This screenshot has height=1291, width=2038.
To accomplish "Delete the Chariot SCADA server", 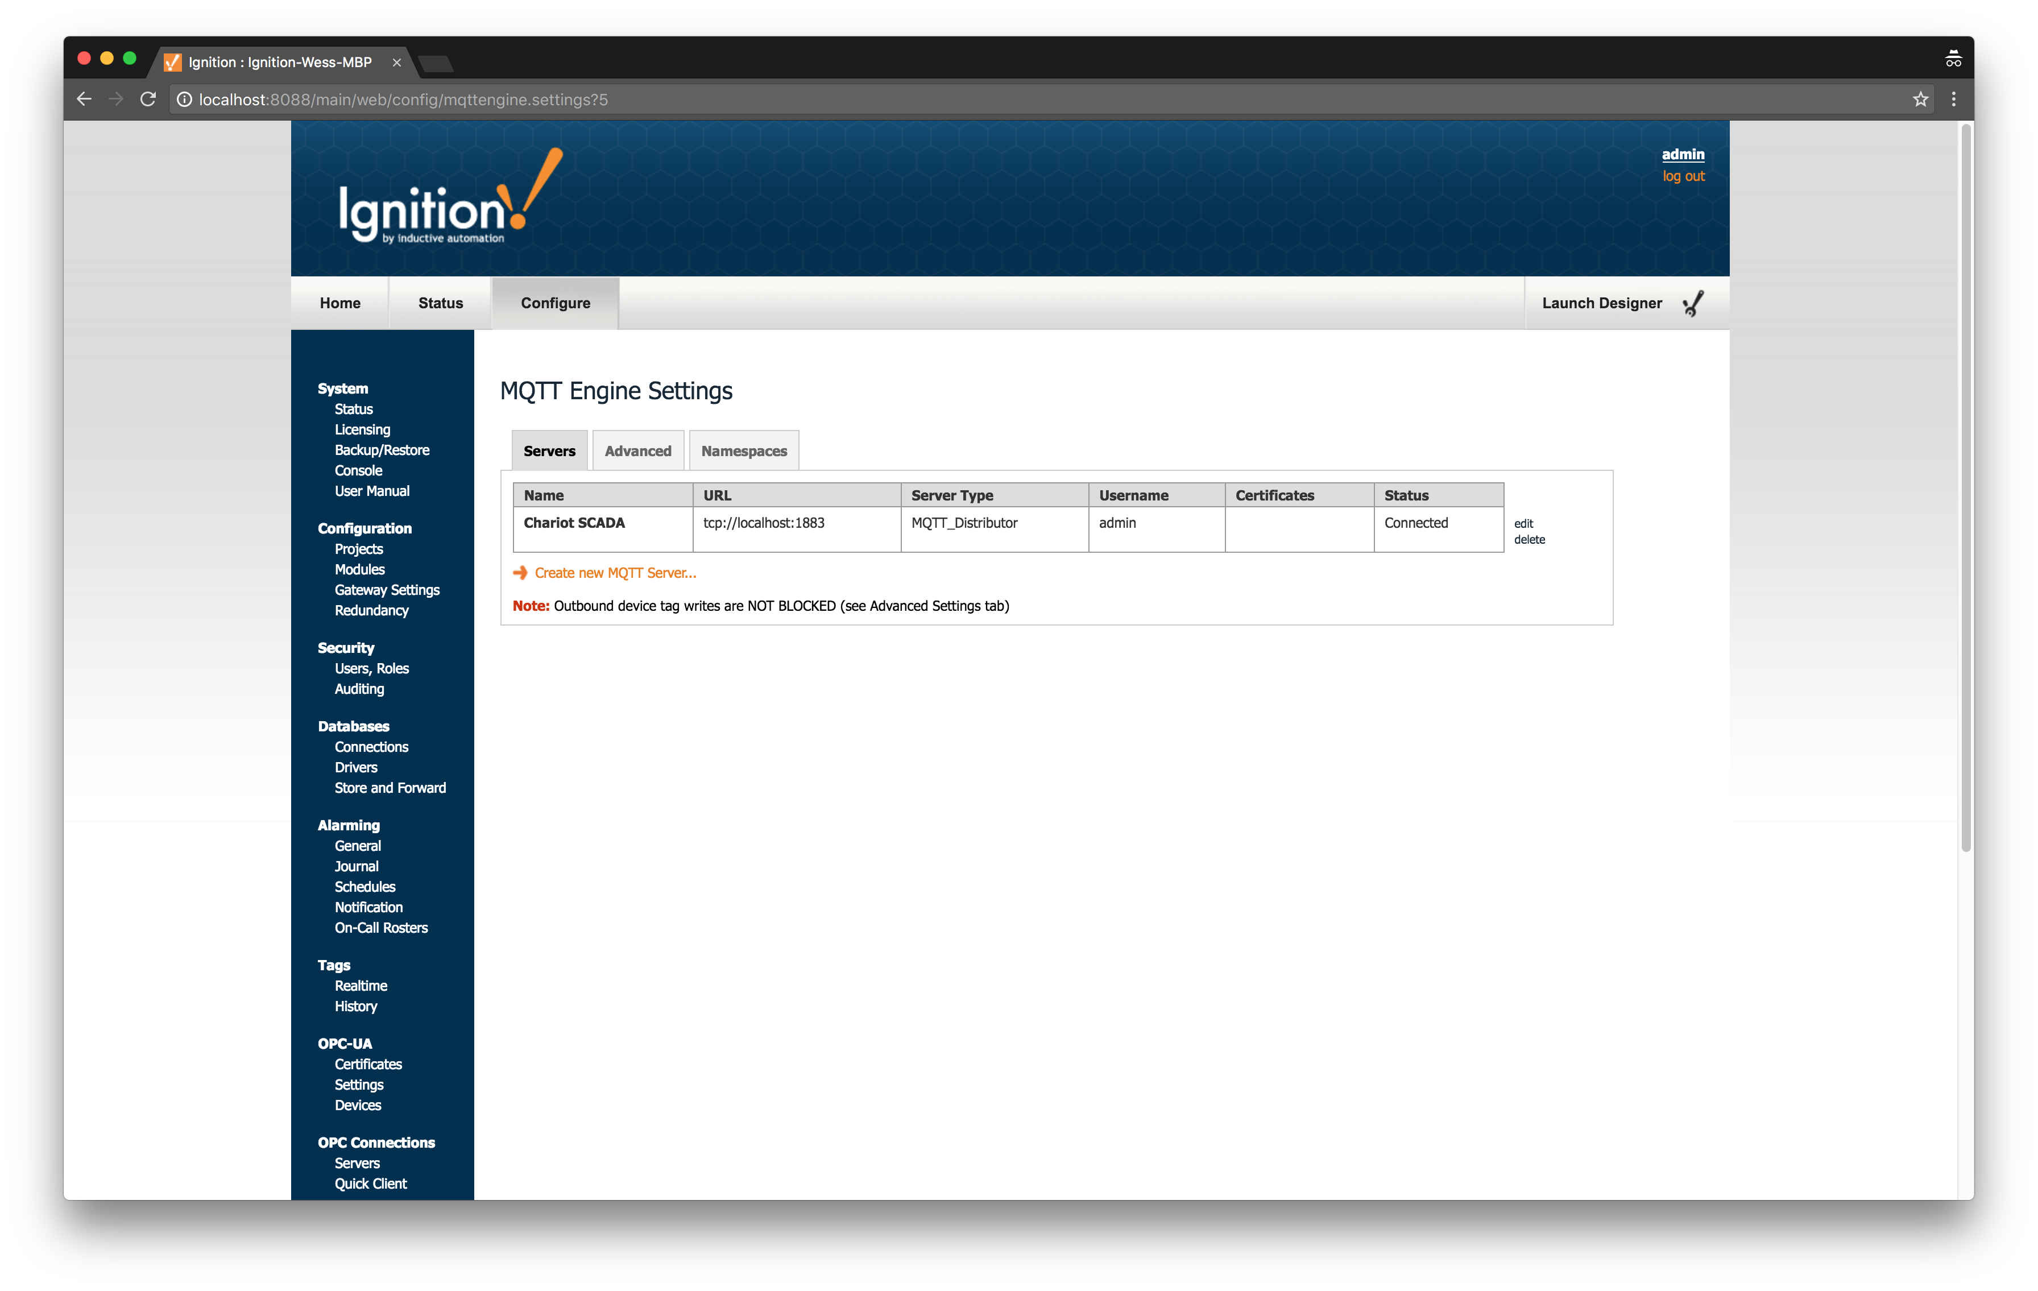I will click(1529, 539).
